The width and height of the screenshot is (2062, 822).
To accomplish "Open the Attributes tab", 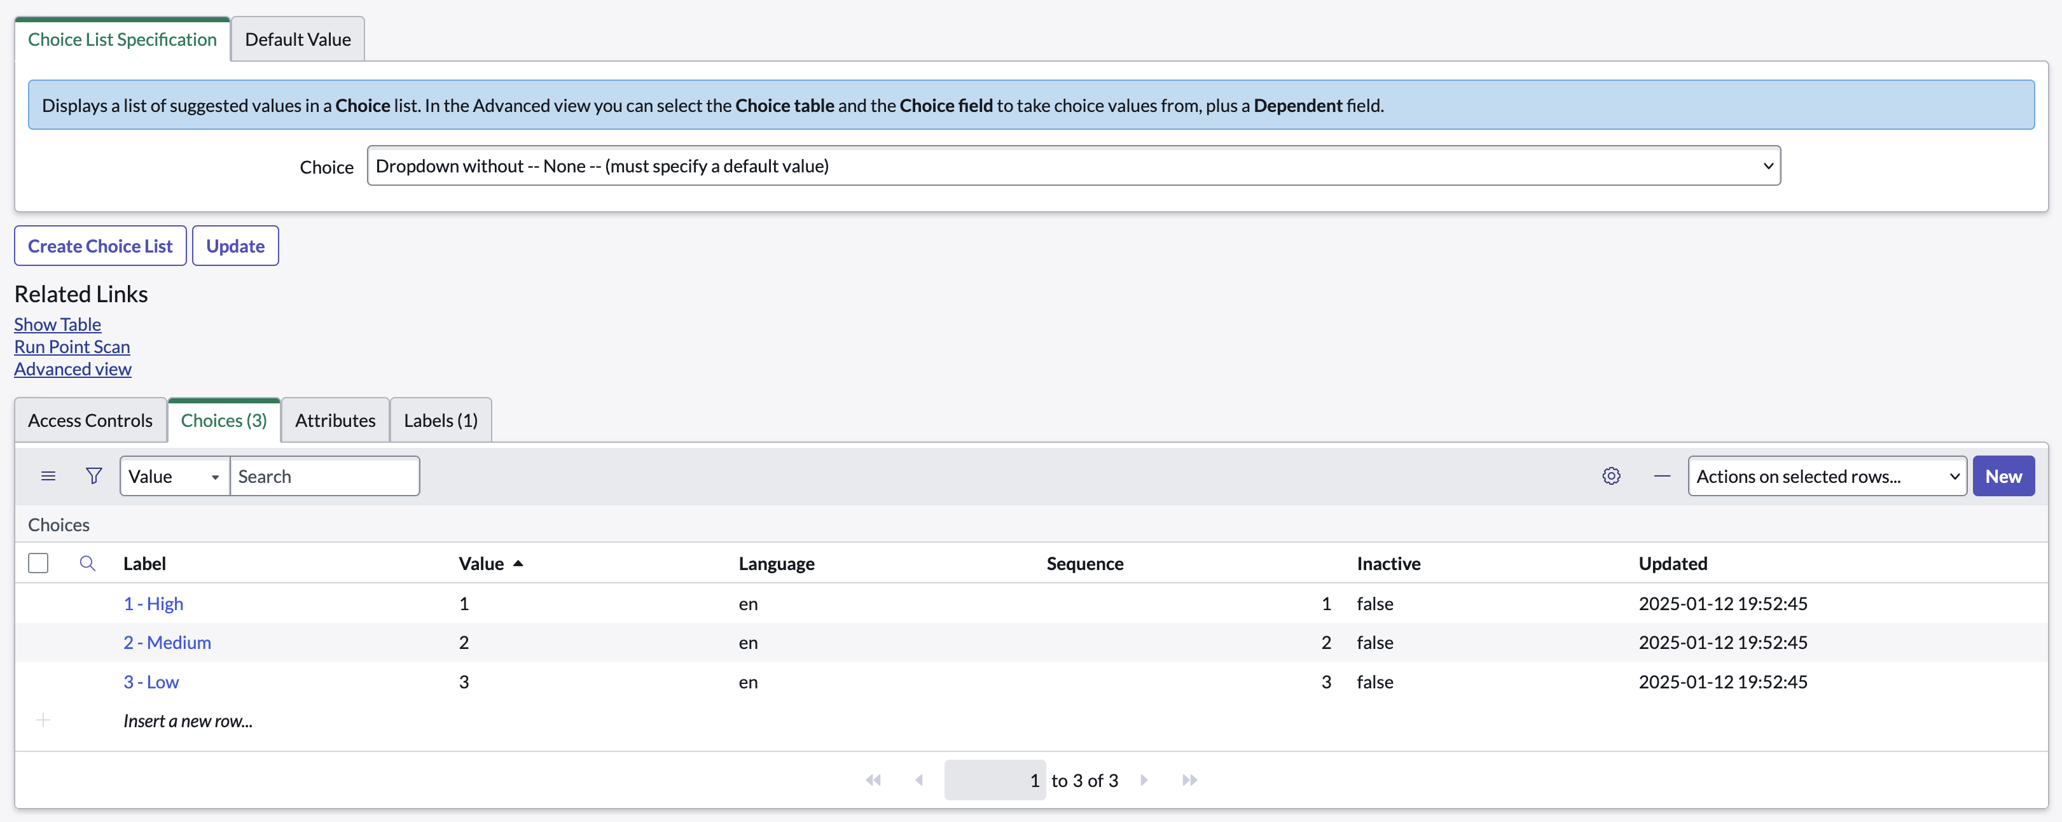I will (x=335, y=419).
